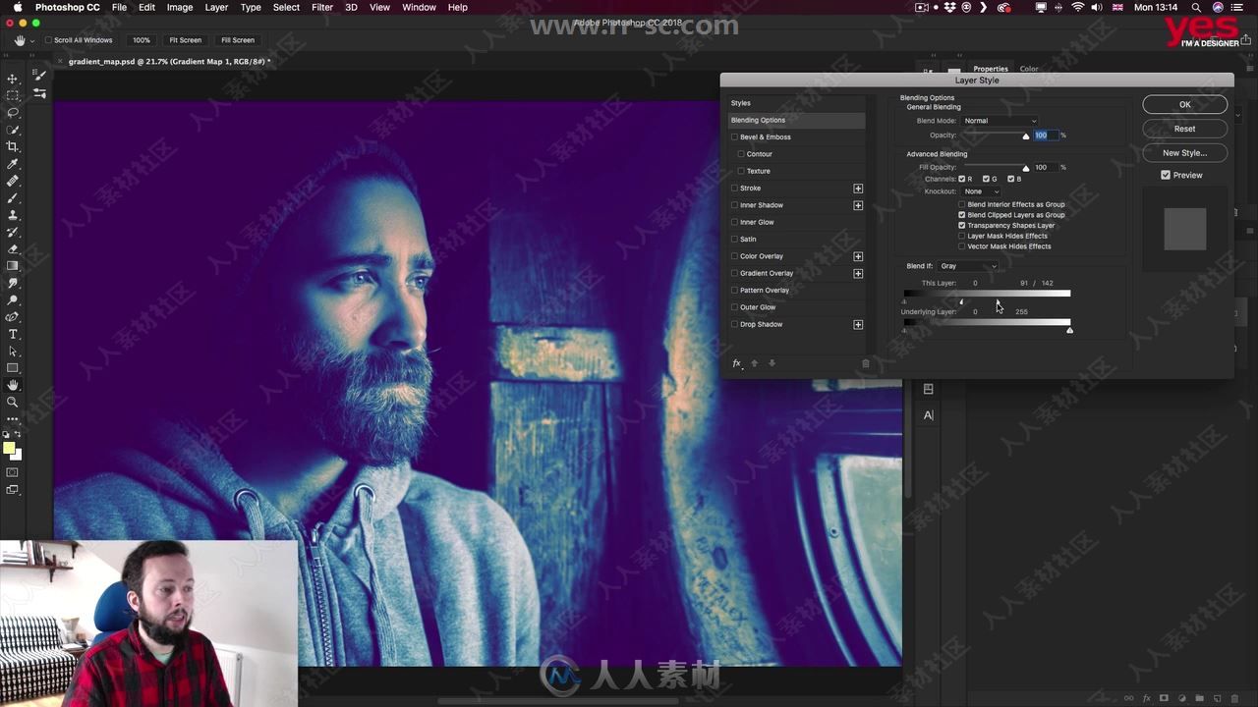Screen dimensions: 1258x707
Task: Open the Layer menu
Action: point(216,7)
